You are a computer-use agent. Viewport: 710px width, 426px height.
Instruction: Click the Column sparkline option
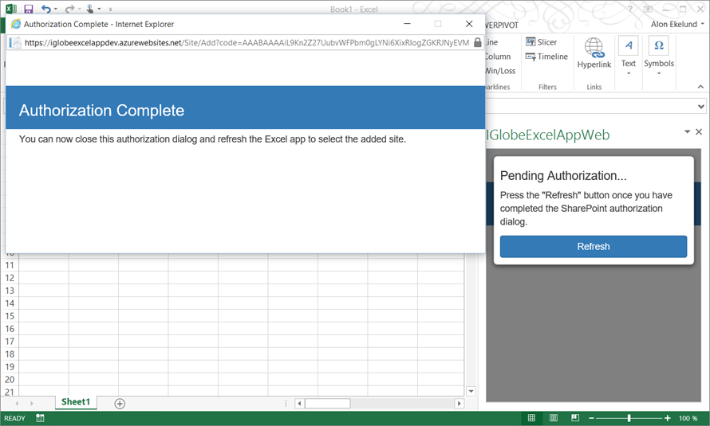pyautogui.click(x=498, y=57)
